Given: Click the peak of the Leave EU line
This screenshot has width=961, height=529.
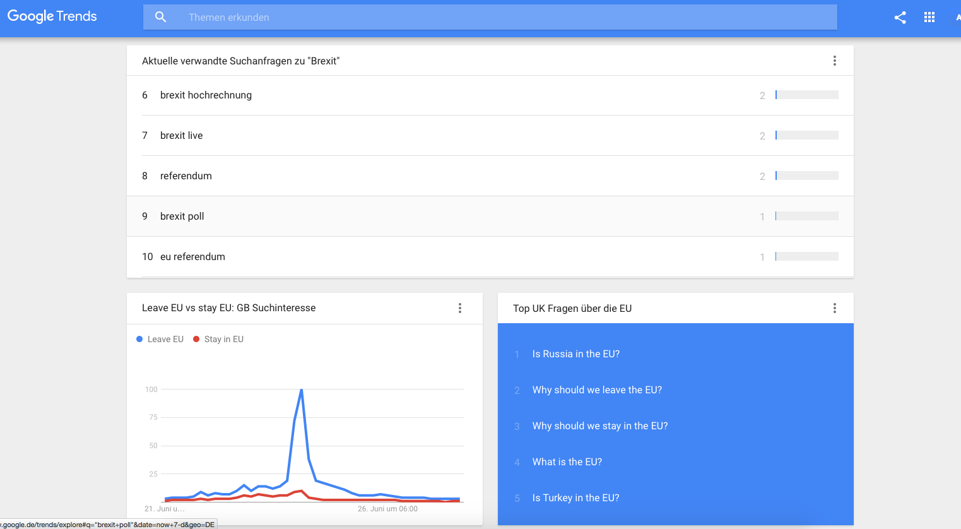Looking at the screenshot, I should click(302, 390).
